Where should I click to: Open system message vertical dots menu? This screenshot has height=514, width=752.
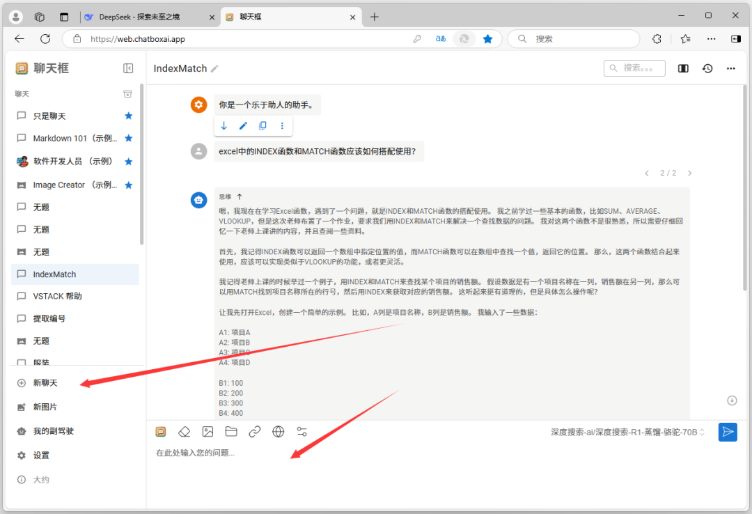click(x=282, y=126)
